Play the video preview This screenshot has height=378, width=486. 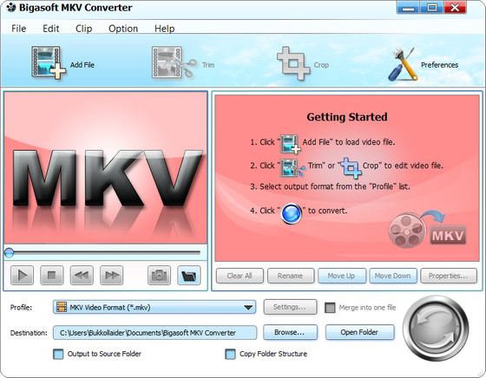pos(22,275)
